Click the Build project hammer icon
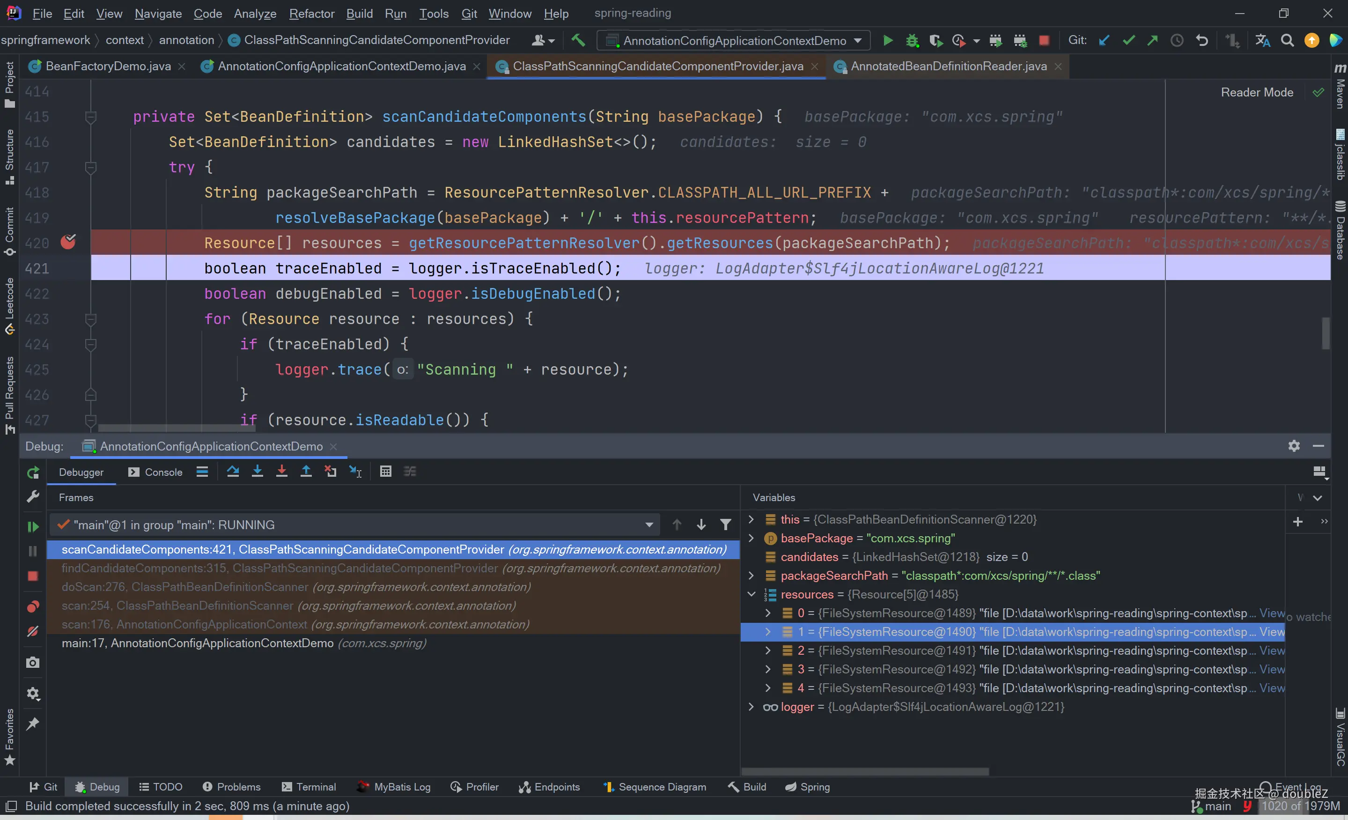Screen dimensions: 1348x820 [x=578, y=40]
